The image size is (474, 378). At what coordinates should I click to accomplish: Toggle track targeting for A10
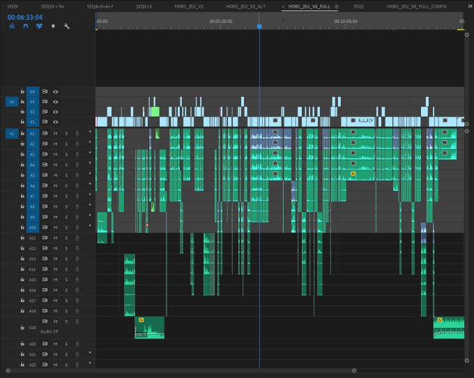[x=33, y=227]
